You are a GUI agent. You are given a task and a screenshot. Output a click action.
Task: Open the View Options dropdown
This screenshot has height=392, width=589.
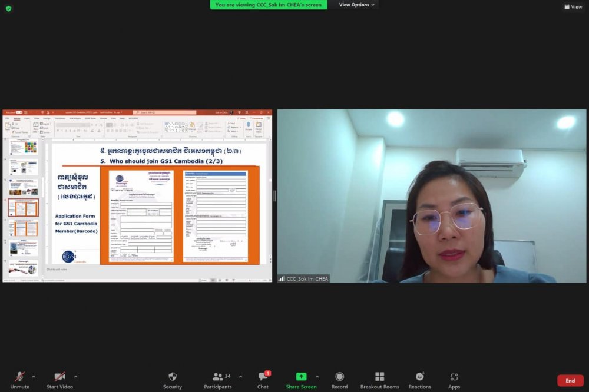point(356,5)
